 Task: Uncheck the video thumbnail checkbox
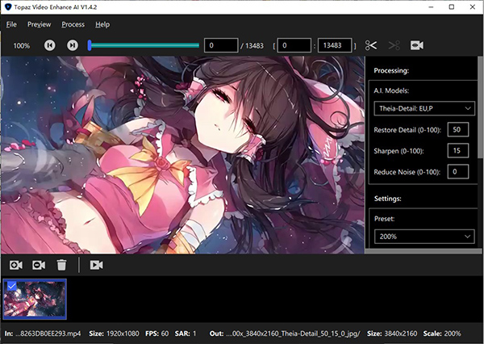[x=11, y=286]
